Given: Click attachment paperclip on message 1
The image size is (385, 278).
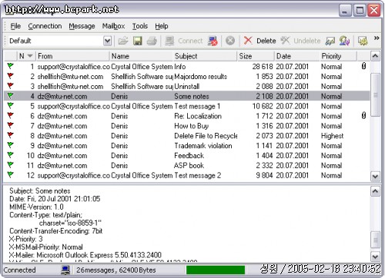Looking at the screenshot, I should 363,66.
